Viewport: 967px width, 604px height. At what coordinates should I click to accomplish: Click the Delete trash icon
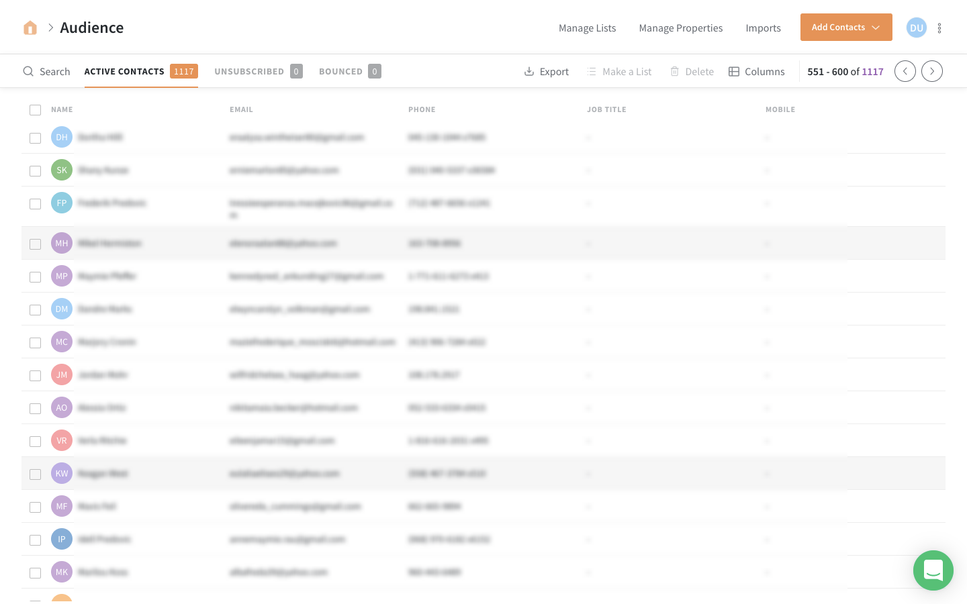(x=674, y=71)
